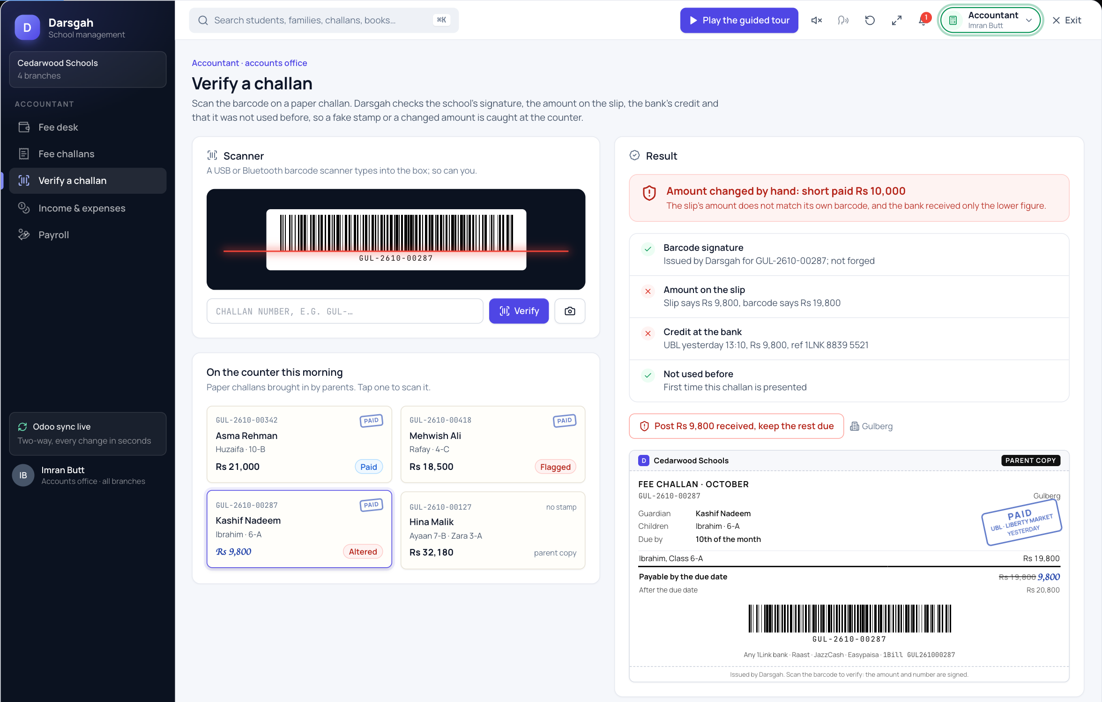Click the camera scan icon button
This screenshot has width=1102, height=702.
coord(570,311)
